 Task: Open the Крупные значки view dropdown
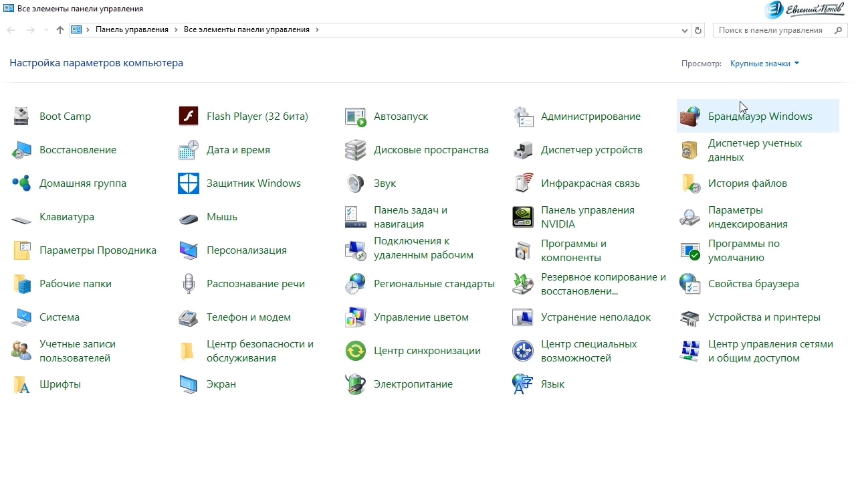[764, 64]
